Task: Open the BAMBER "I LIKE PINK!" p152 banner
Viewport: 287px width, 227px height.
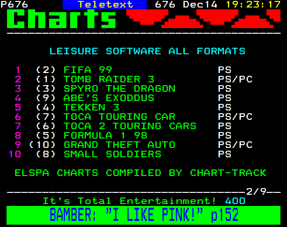Action: [143, 215]
